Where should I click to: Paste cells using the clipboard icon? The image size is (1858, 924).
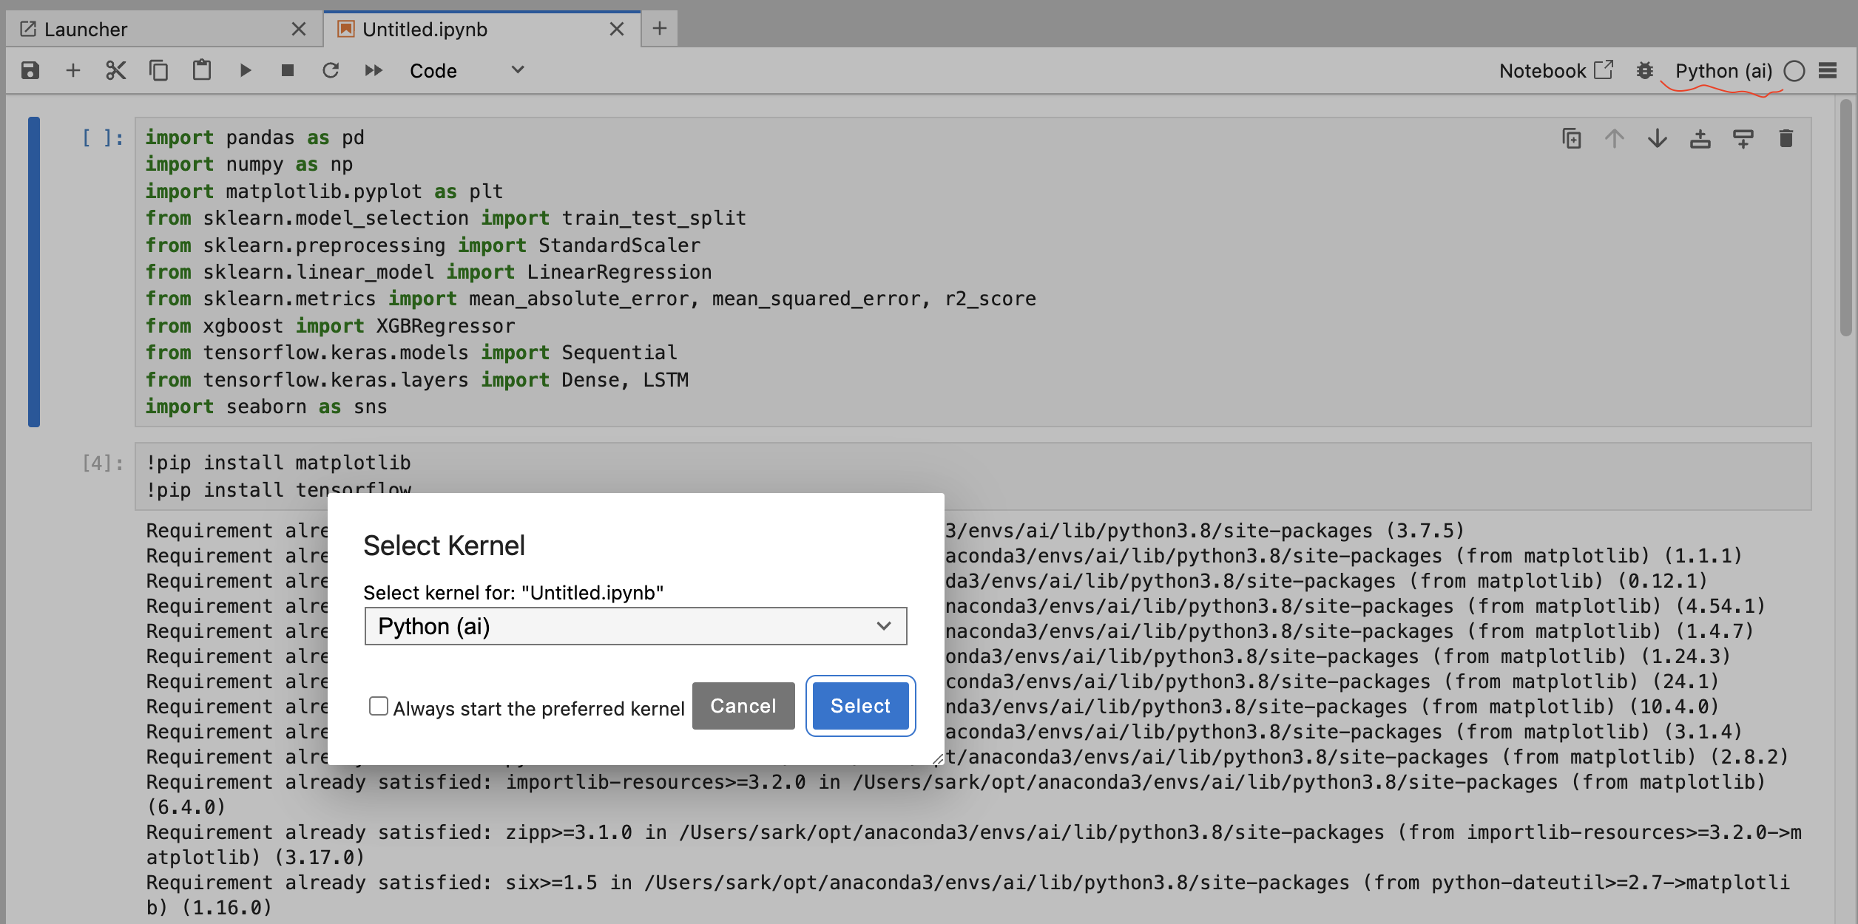201,70
